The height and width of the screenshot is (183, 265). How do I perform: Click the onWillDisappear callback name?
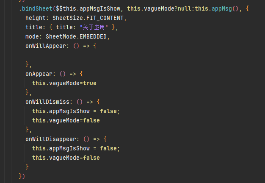(x=51, y=139)
